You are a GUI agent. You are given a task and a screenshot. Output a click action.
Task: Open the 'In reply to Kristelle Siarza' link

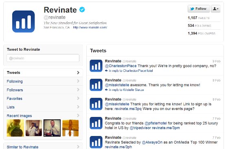(126, 90)
